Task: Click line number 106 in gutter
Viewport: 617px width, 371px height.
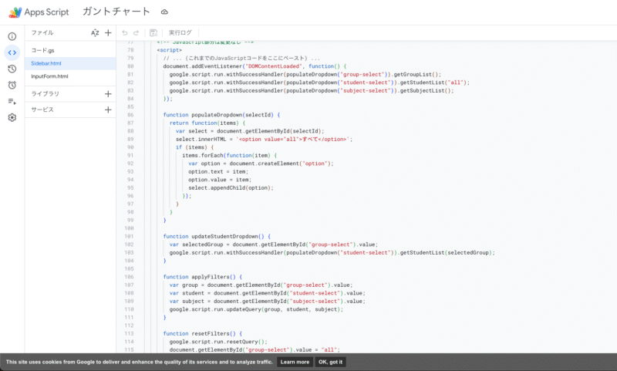Action: pos(129,278)
